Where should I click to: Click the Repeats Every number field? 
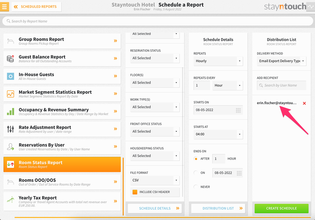point(202,85)
